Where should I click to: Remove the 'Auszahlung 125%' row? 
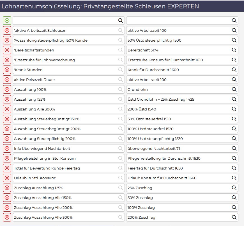click(x=7, y=99)
